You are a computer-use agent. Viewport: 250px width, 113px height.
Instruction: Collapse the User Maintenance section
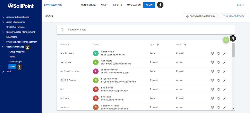point(3,47)
